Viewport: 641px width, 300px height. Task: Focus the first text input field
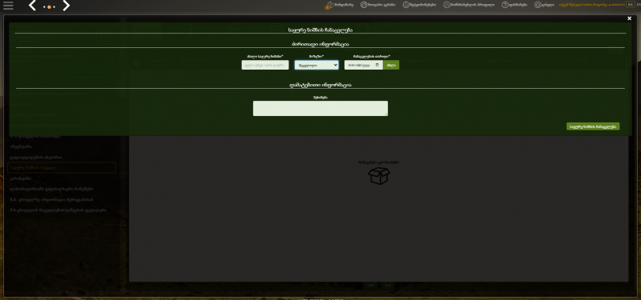(265, 65)
